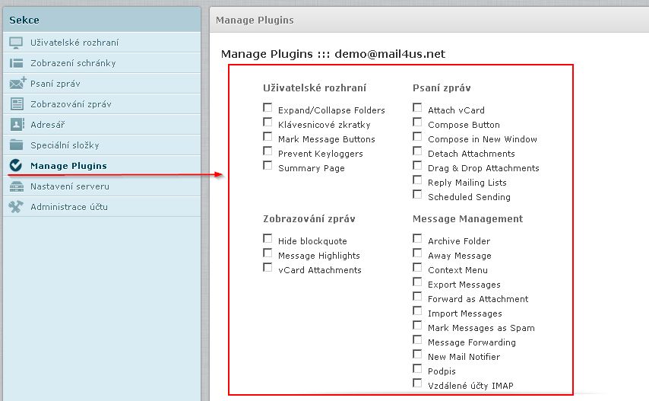Enable the Detach Attachments plugin
Viewport: 649px width, 401px height.
(x=418, y=151)
